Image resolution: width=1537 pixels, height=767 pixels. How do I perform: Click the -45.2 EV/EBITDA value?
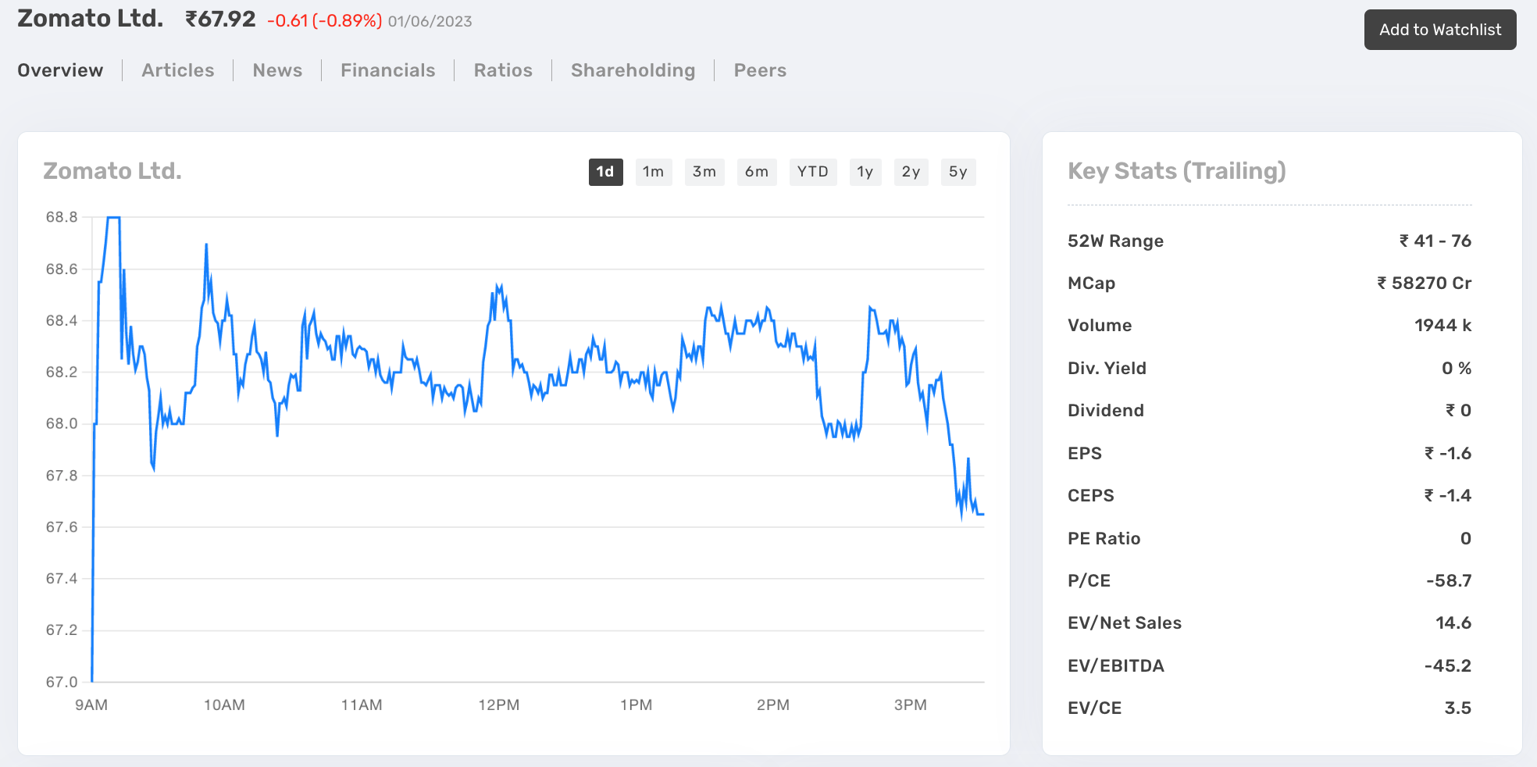pyautogui.click(x=1447, y=665)
